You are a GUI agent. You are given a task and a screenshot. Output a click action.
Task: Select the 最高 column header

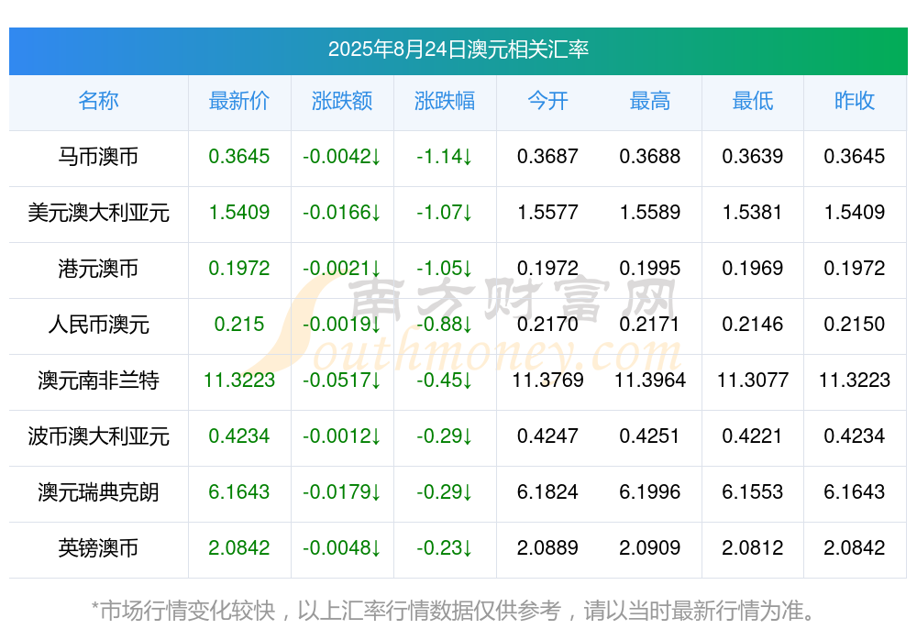(650, 101)
